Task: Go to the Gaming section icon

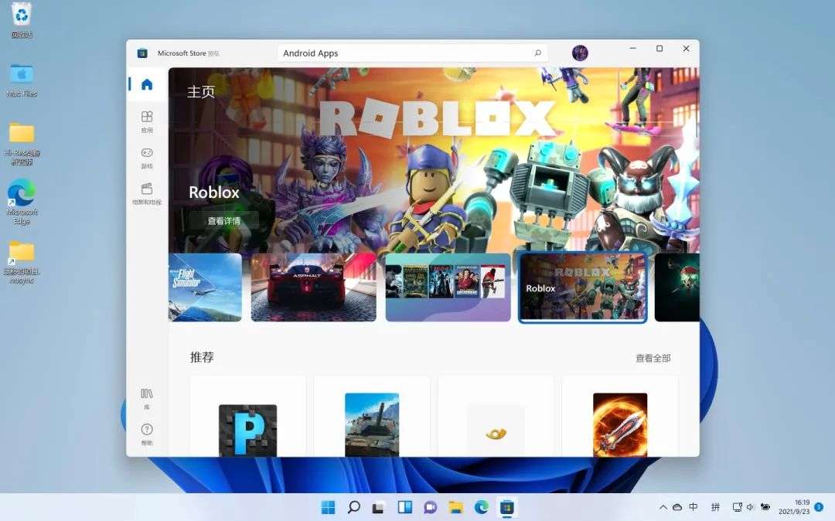Action: coord(147,158)
